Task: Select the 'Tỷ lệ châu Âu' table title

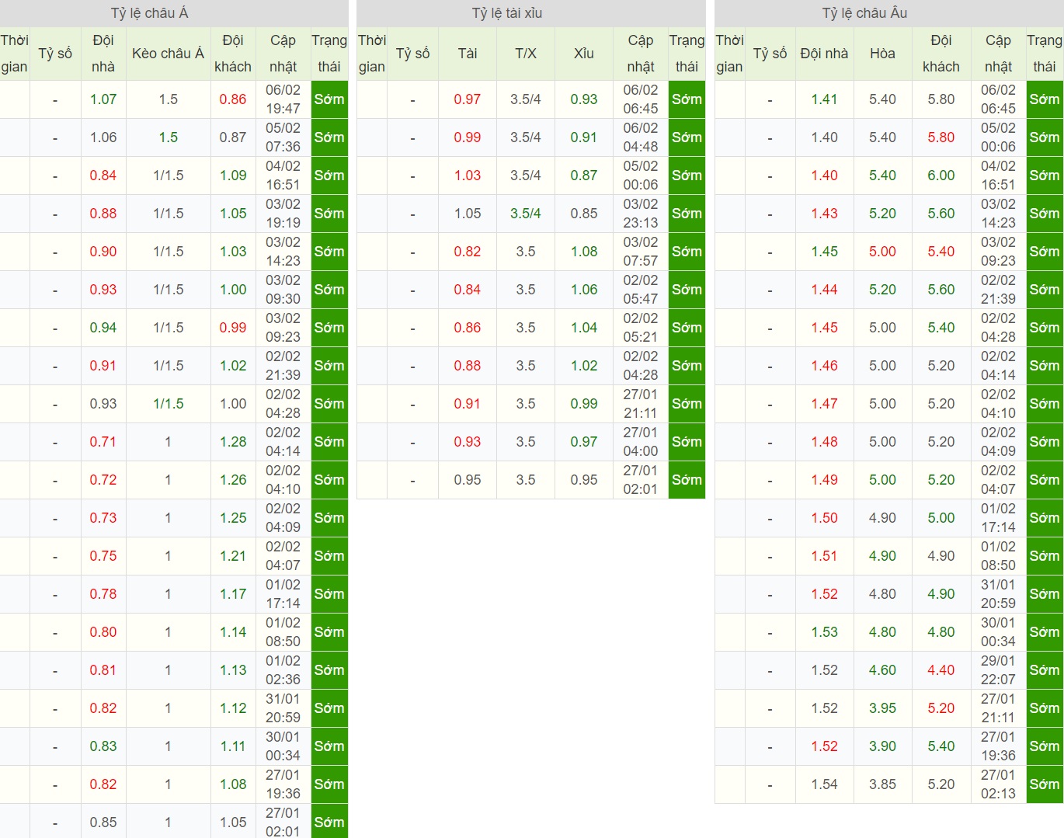Action: pos(864,13)
